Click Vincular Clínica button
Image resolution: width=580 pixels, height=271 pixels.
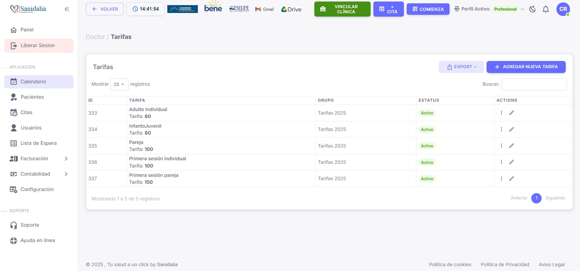[342, 9]
